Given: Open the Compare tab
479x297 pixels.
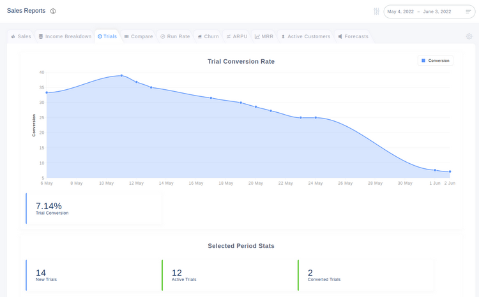Looking at the screenshot, I should click(139, 36).
